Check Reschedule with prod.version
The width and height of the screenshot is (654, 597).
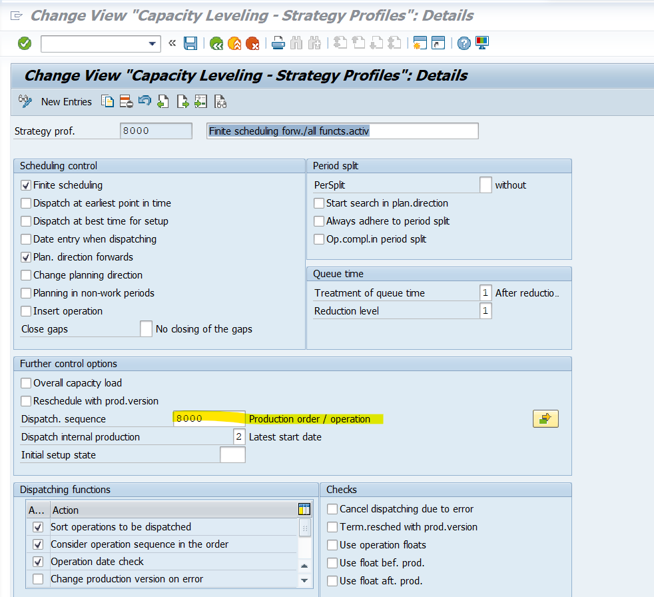tap(26, 401)
